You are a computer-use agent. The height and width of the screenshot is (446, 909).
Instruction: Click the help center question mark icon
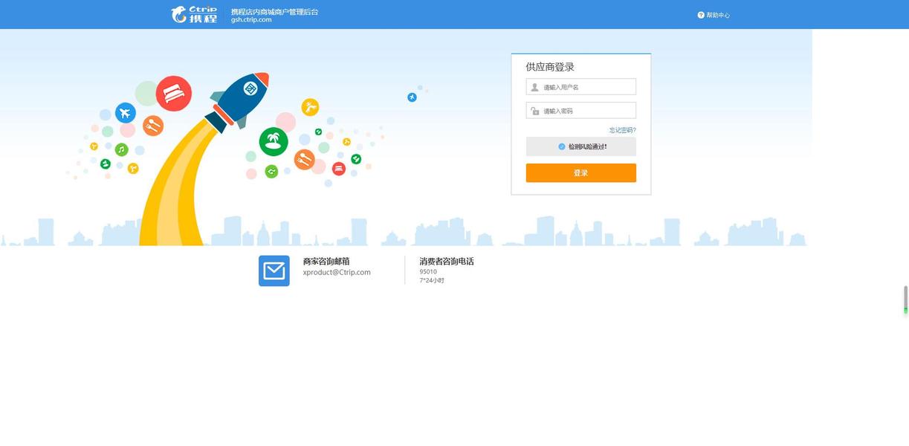coord(701,15)
